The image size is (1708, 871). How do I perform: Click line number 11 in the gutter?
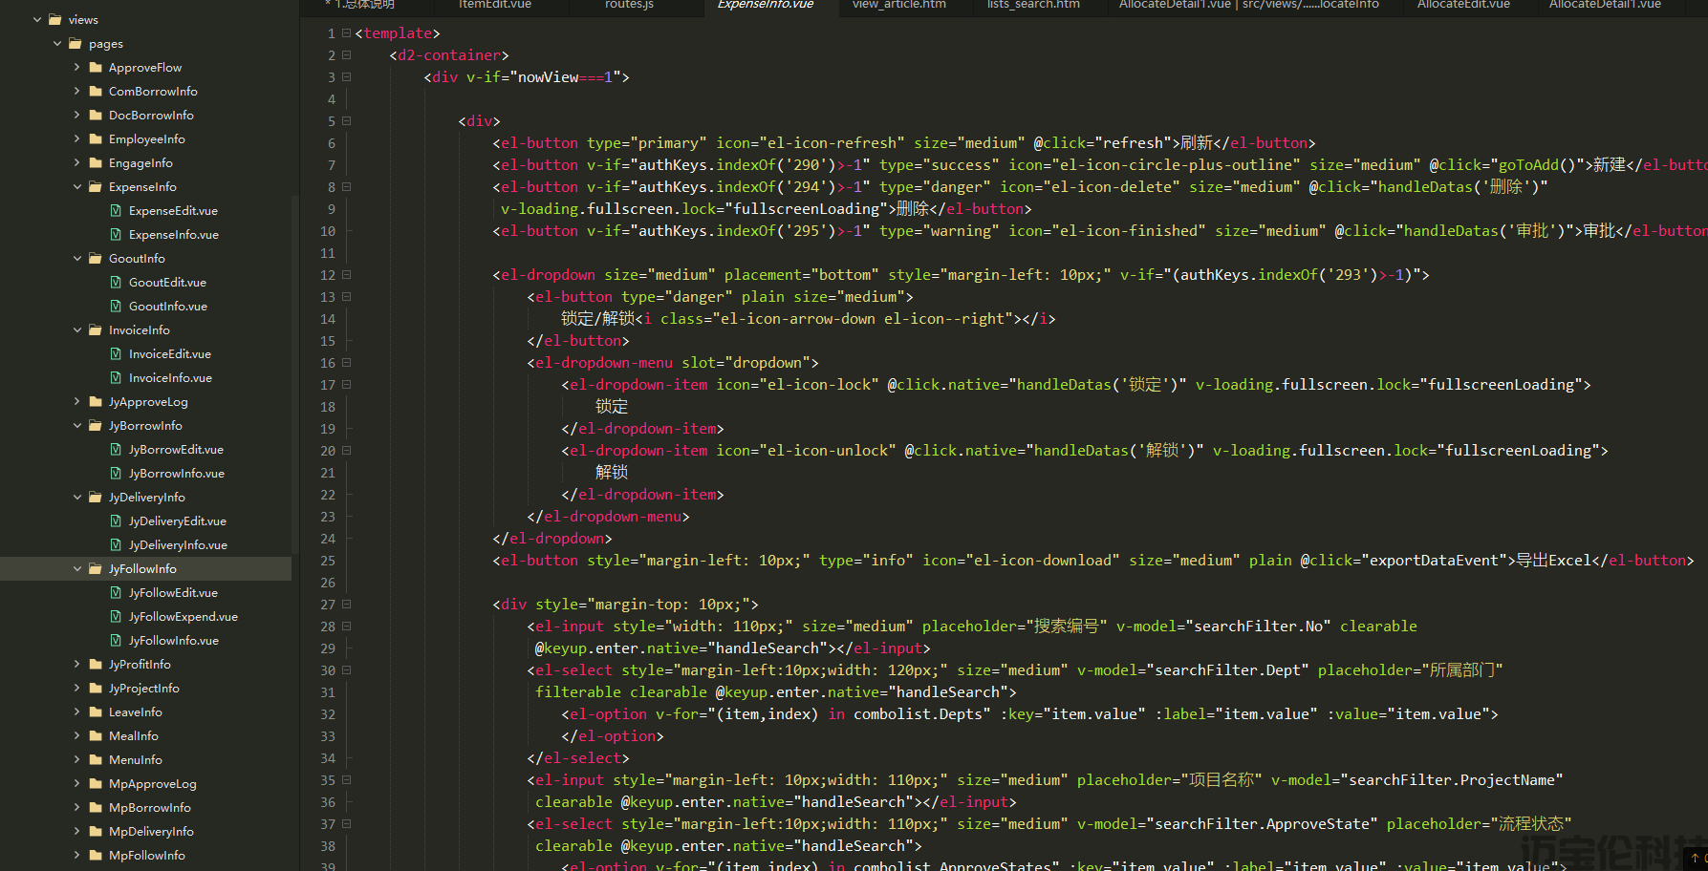point(328,254)
